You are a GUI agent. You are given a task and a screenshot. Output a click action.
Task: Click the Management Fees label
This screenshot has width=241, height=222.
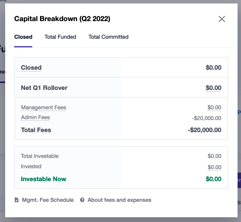coord(43,108)
